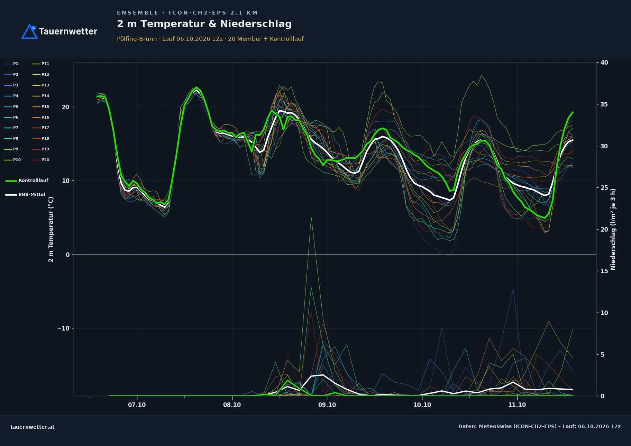Click the 10.10 date axis label
This screenshot has width=631, height=446.
click(422, 405)
